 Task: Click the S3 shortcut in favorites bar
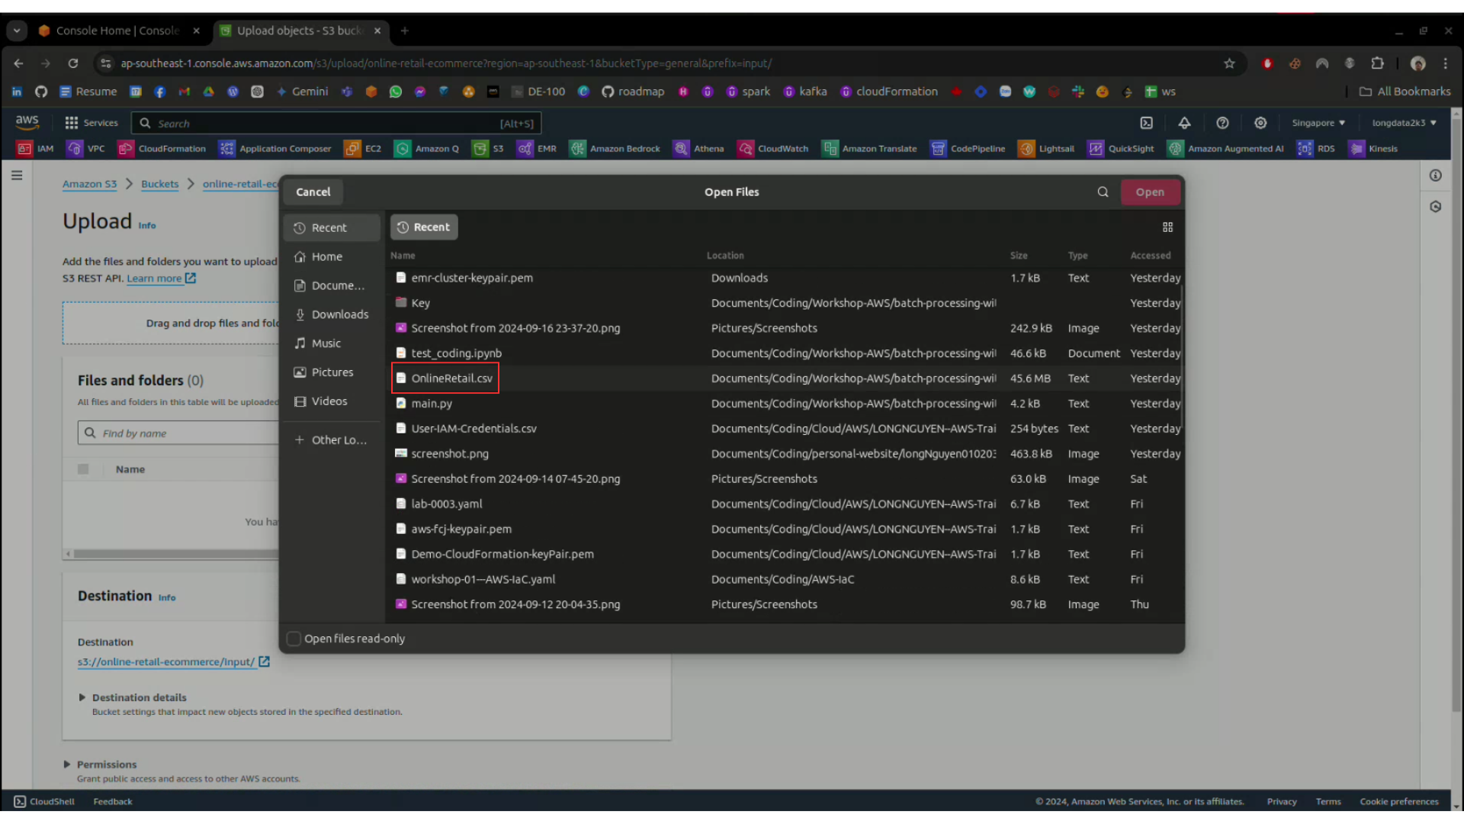[x=488, y=149]
